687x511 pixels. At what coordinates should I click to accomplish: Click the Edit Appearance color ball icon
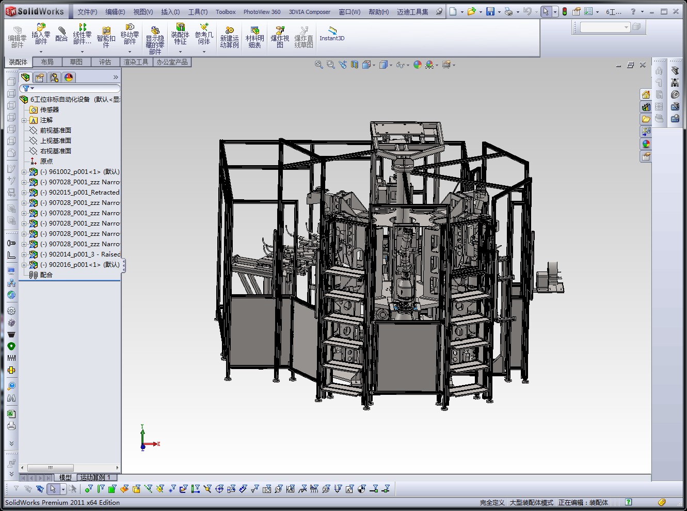(x=418, y=65)
